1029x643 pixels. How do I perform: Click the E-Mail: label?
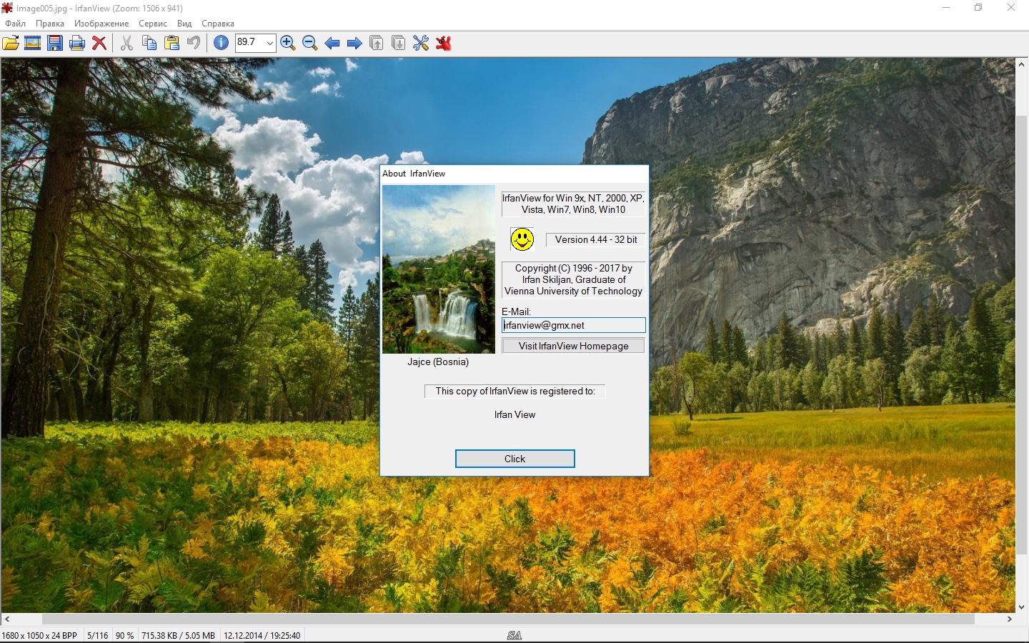tap(516, 311)
